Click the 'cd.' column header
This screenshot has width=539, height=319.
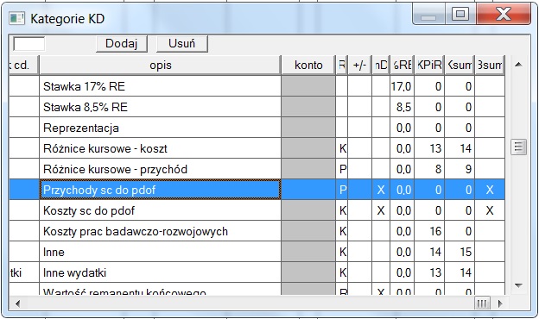tap(23, 66)
